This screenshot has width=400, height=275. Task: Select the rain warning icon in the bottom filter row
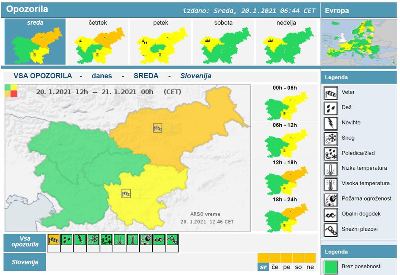67,240
